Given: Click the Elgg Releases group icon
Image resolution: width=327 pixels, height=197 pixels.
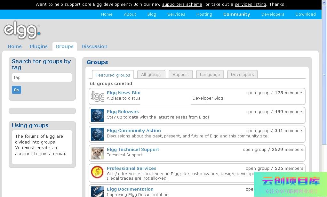Looking at the screenshot, I should point(97,115).
